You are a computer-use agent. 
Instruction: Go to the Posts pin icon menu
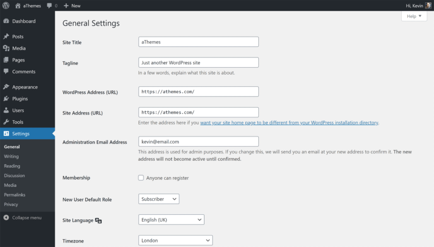click(x=6, y=36)
